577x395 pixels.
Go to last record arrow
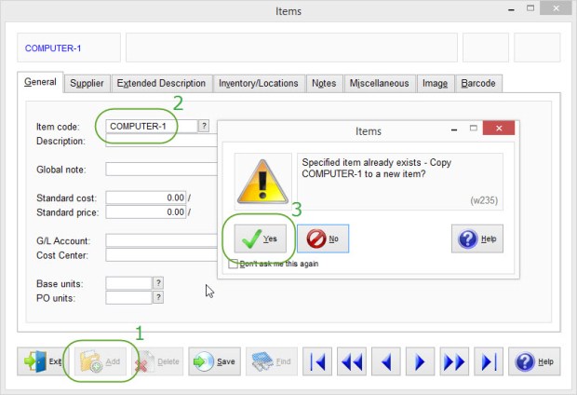(487, 361)
